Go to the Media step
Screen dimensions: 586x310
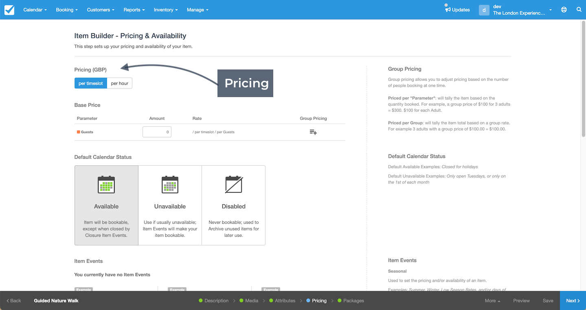tap(249, 301)
